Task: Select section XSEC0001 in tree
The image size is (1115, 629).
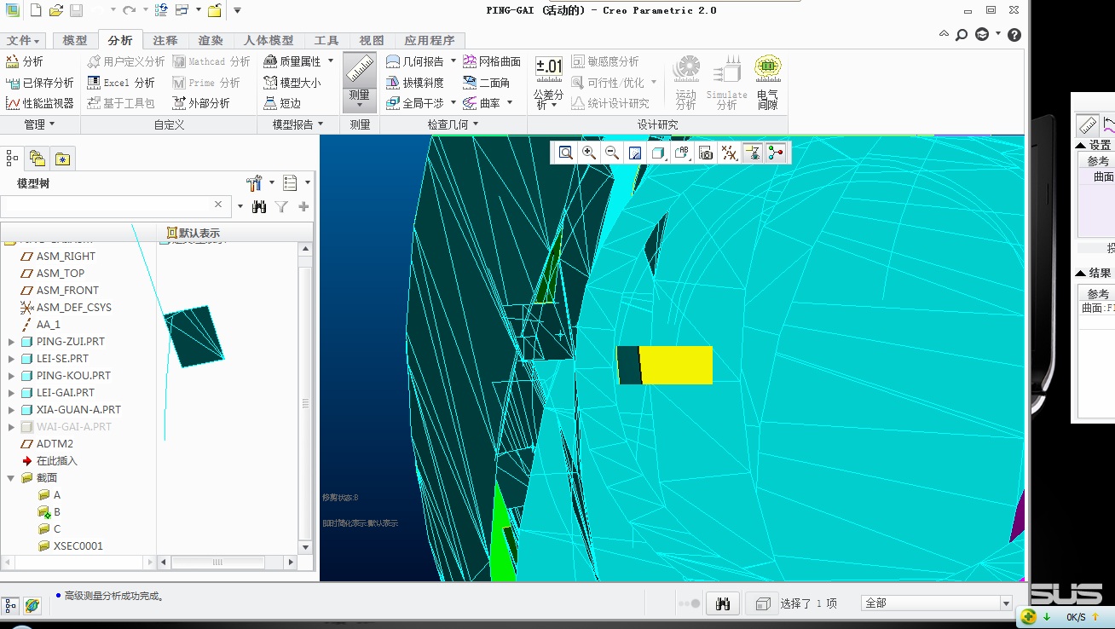Action: coord(70,546)
